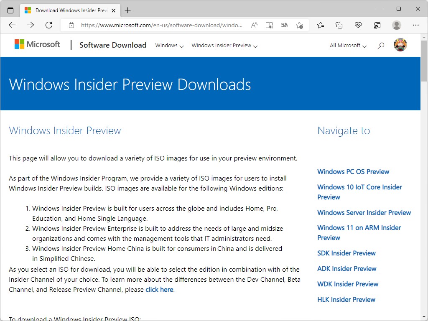428x321 pixels.
Task: Click the vertical scrollbar thumb
Action: click(424, 61)
